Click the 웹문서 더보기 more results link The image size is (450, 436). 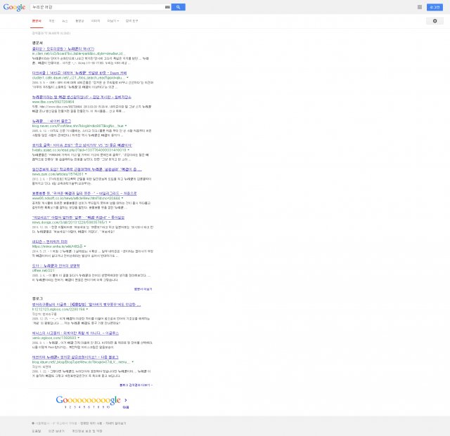pos(143,289)
